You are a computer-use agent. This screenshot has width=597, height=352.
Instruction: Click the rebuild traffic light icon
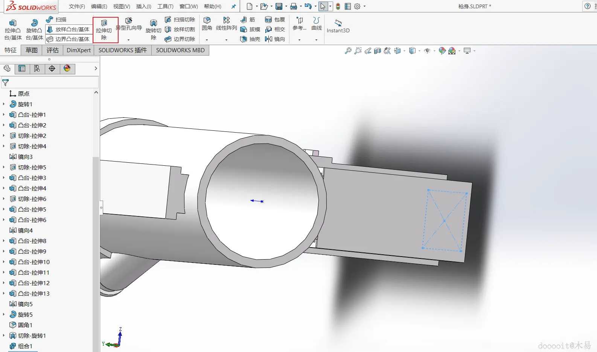pos(338,6)
